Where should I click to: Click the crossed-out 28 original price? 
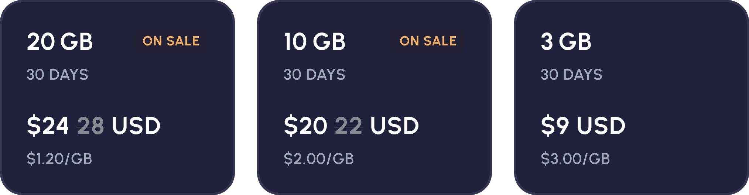pyautogui.click(x=91, y=126)
